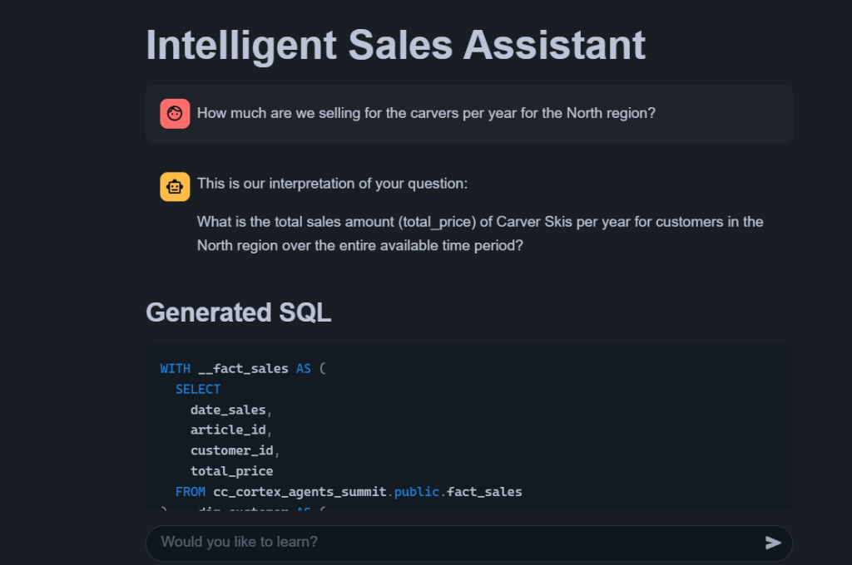
Task: Click the article_id line in code
Action: tap(230, 430)
